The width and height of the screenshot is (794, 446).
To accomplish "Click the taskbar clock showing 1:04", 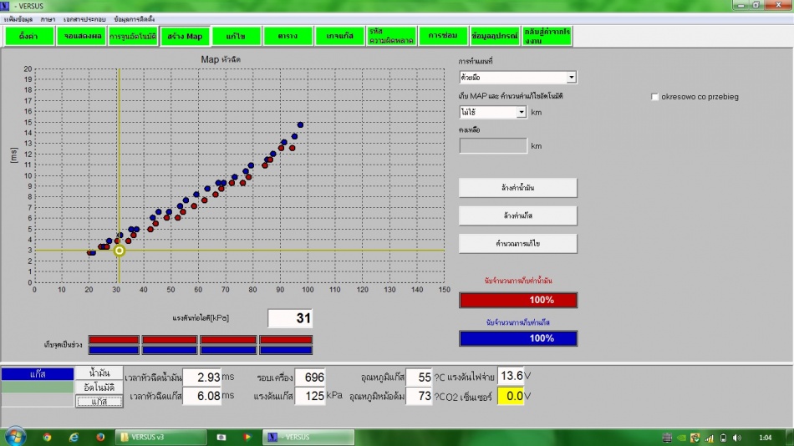I will coord(765,438).
